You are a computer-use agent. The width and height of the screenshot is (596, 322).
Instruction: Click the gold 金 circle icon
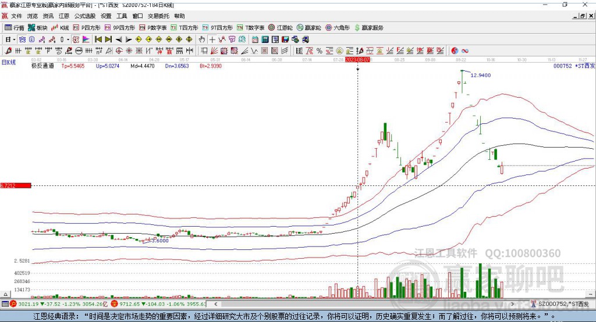339,51
